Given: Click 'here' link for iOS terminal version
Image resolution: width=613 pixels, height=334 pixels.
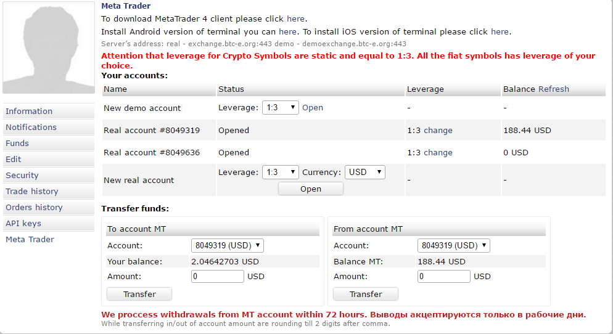Looking at the screenshot, I should [500, 31].
